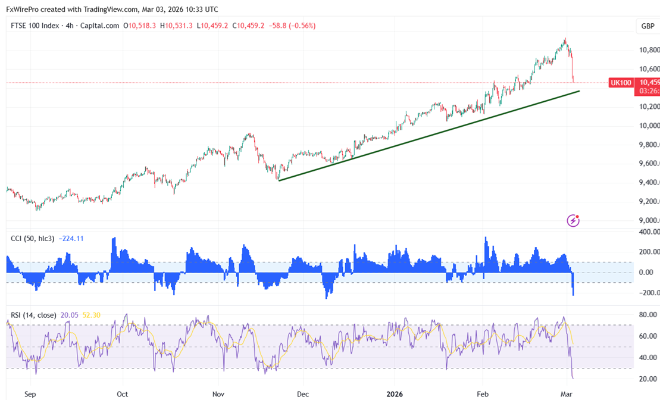Click the CCI value -224.11
Image resolution: width=660 pixels, height=400 pixels.
pos(71,239)
